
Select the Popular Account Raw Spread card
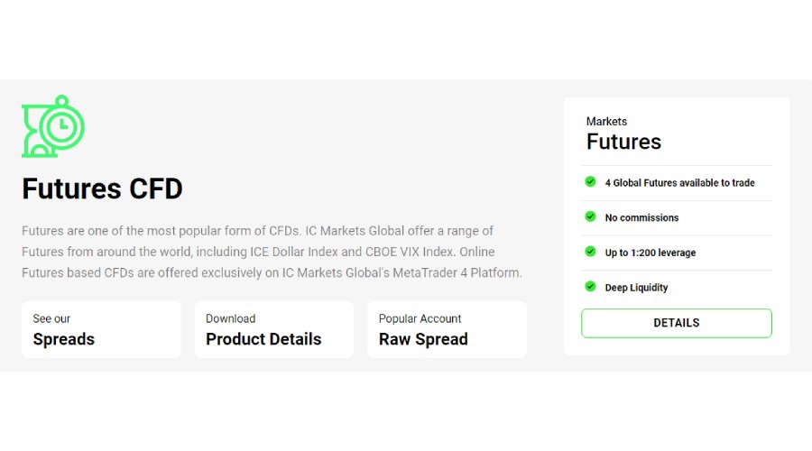point(447,329)
